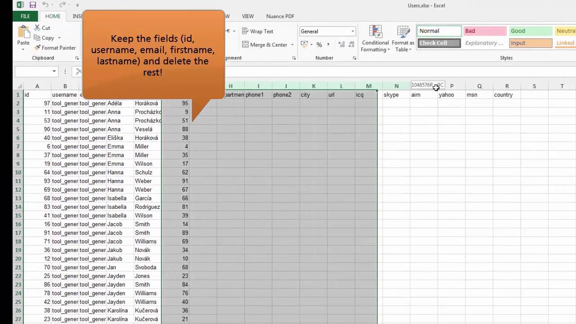Cut the selection using scissors icon

point(37,28)
